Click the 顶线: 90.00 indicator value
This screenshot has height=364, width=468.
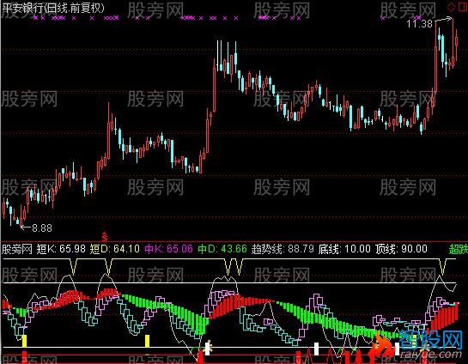click(x=401, y=249)
